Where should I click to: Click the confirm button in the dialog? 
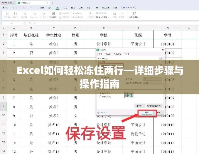147,112
